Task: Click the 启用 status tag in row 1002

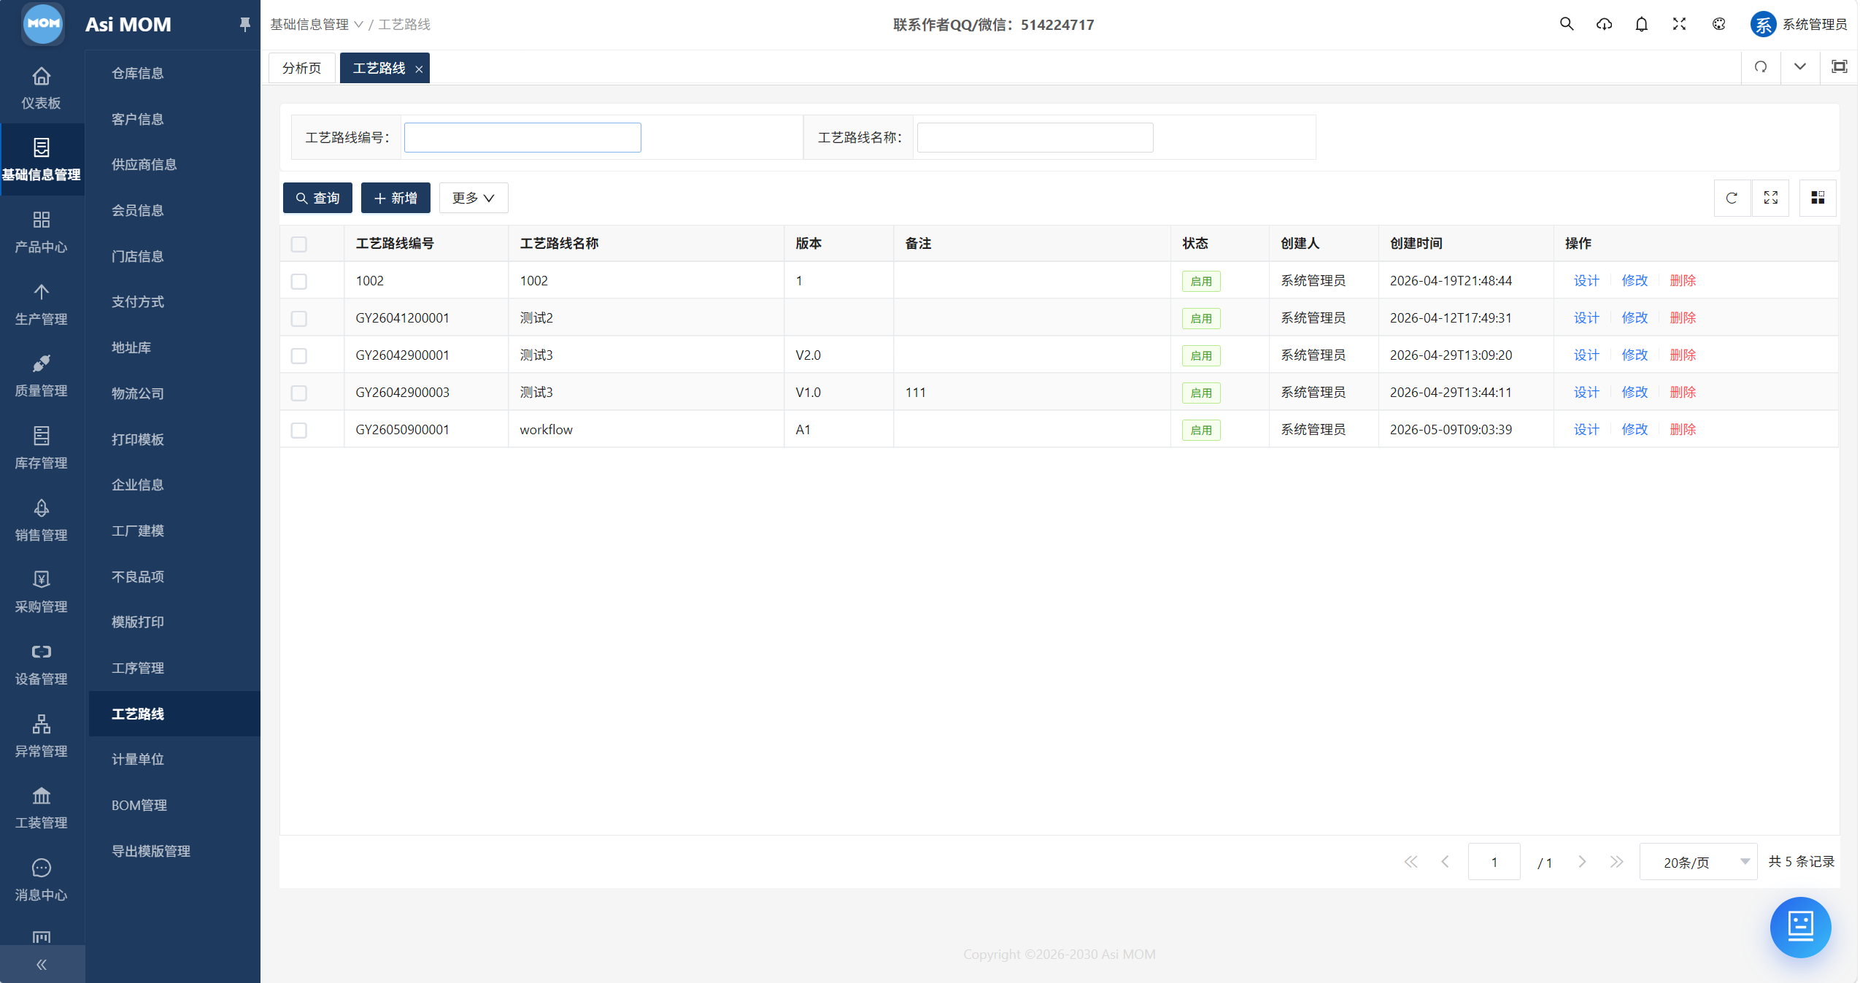Action: (x=1201, y=281)
